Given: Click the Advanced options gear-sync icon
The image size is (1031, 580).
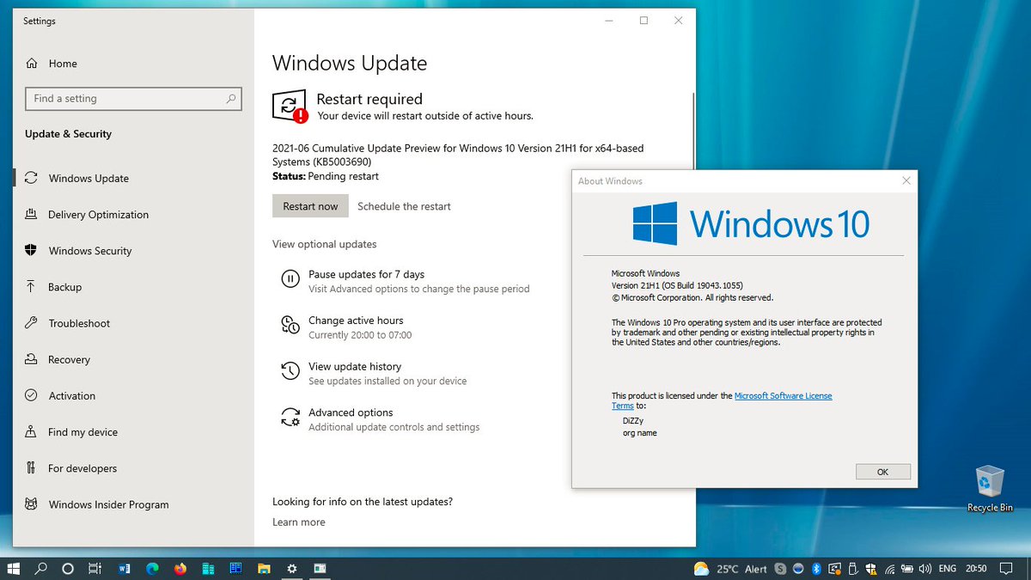Looking at the screenshot, I should [x=290, y=417].
